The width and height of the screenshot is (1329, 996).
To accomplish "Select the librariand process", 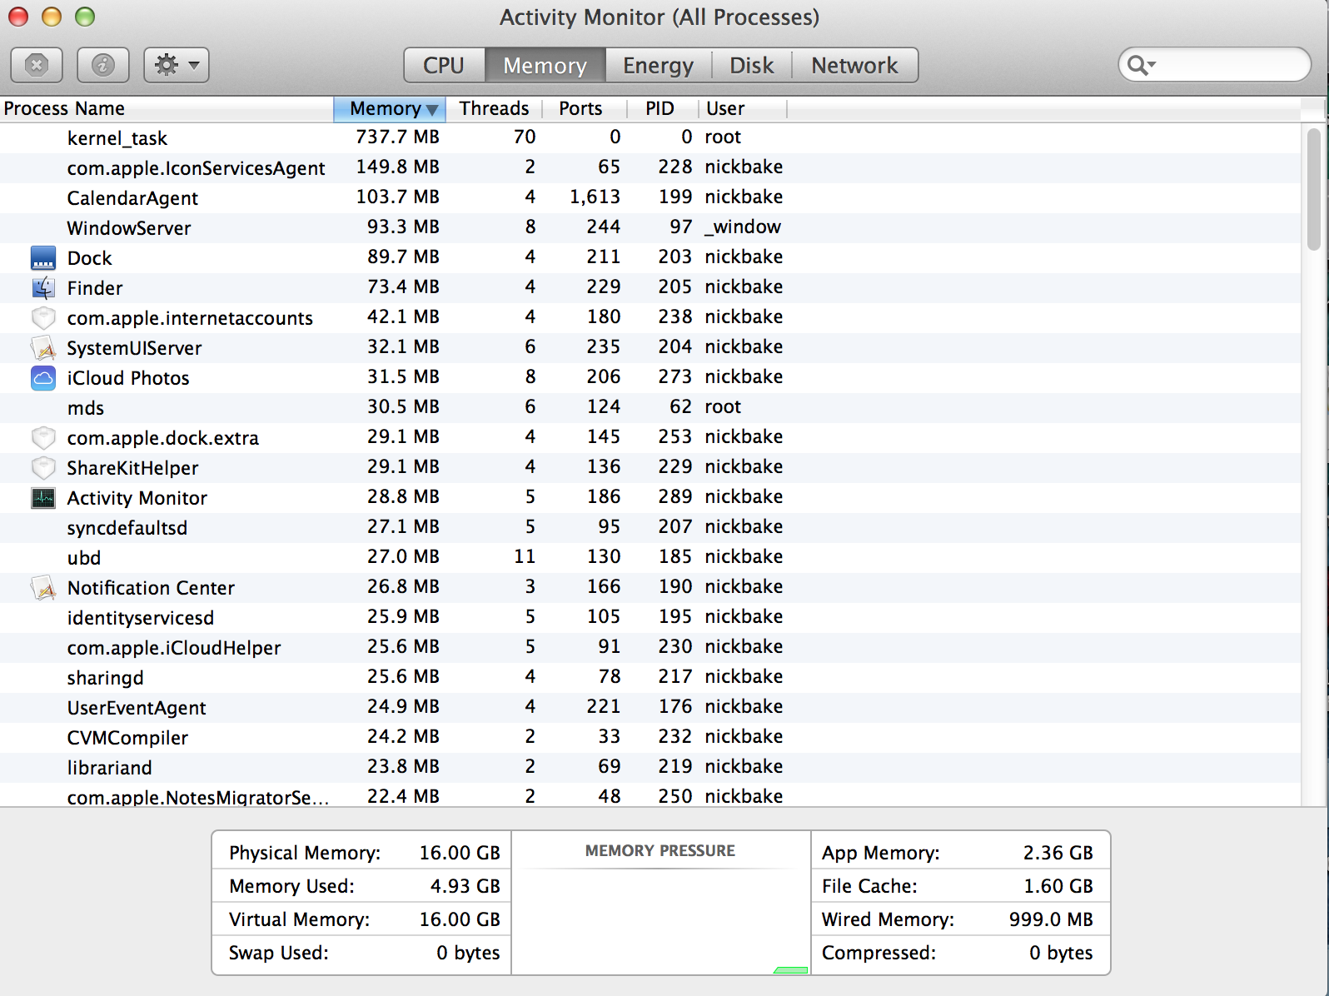I will pyautogui.click(x=650, y=767).
